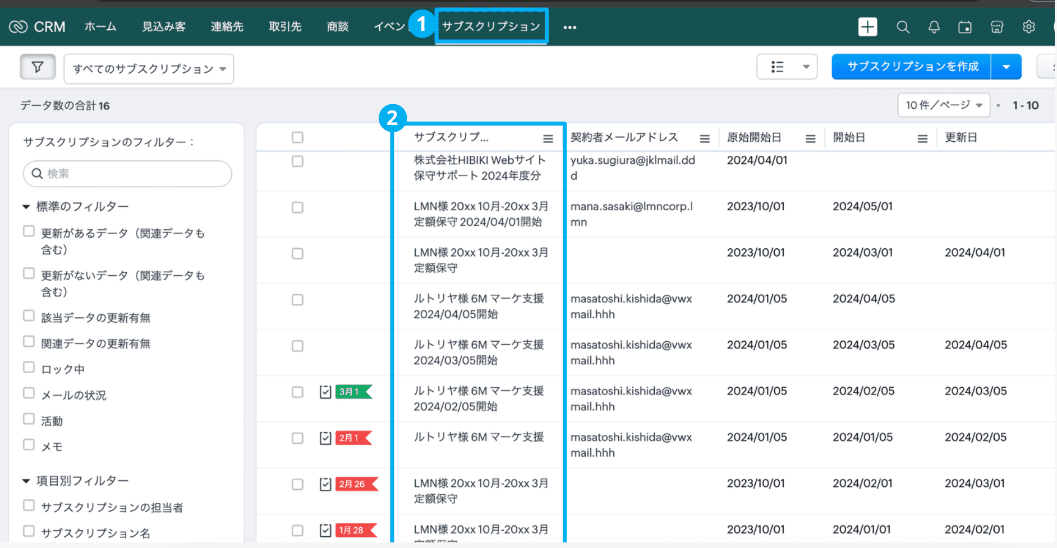Go to 見込み客 tab
1057x548 pixels.
click(x=164, y=26)
